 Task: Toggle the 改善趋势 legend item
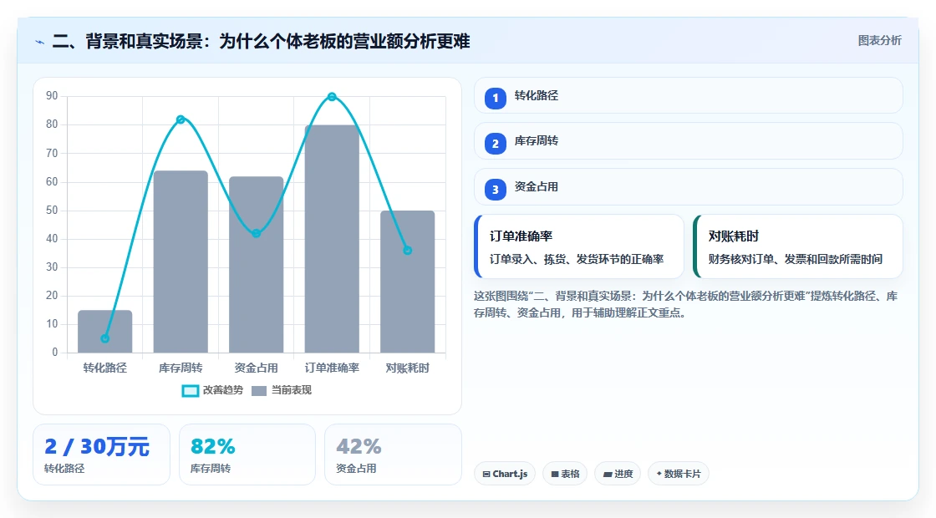point(212,390)
